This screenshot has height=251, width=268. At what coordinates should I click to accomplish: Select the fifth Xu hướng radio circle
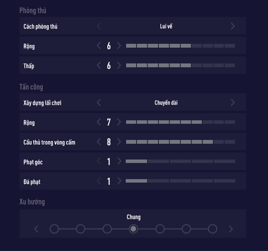click(x=160, y=229)
